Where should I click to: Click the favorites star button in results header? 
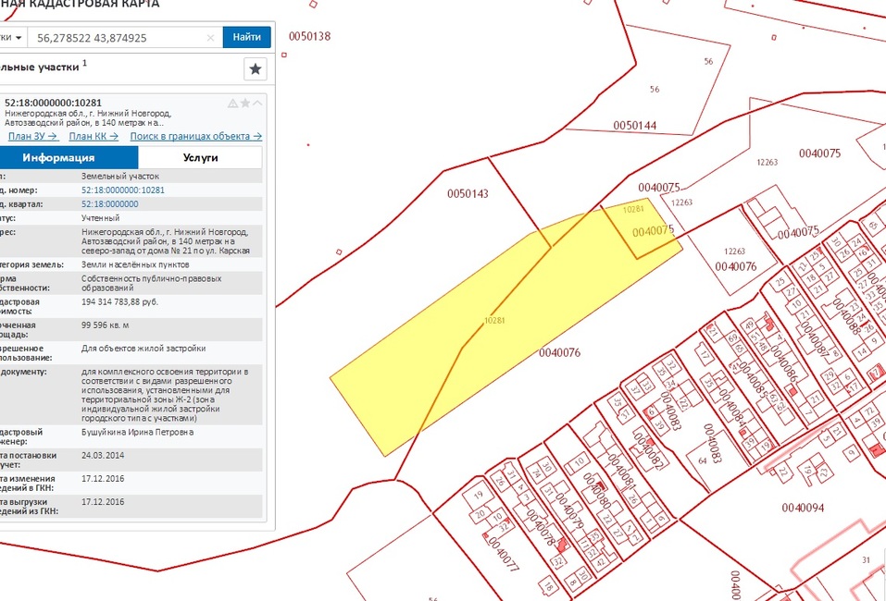256,69
